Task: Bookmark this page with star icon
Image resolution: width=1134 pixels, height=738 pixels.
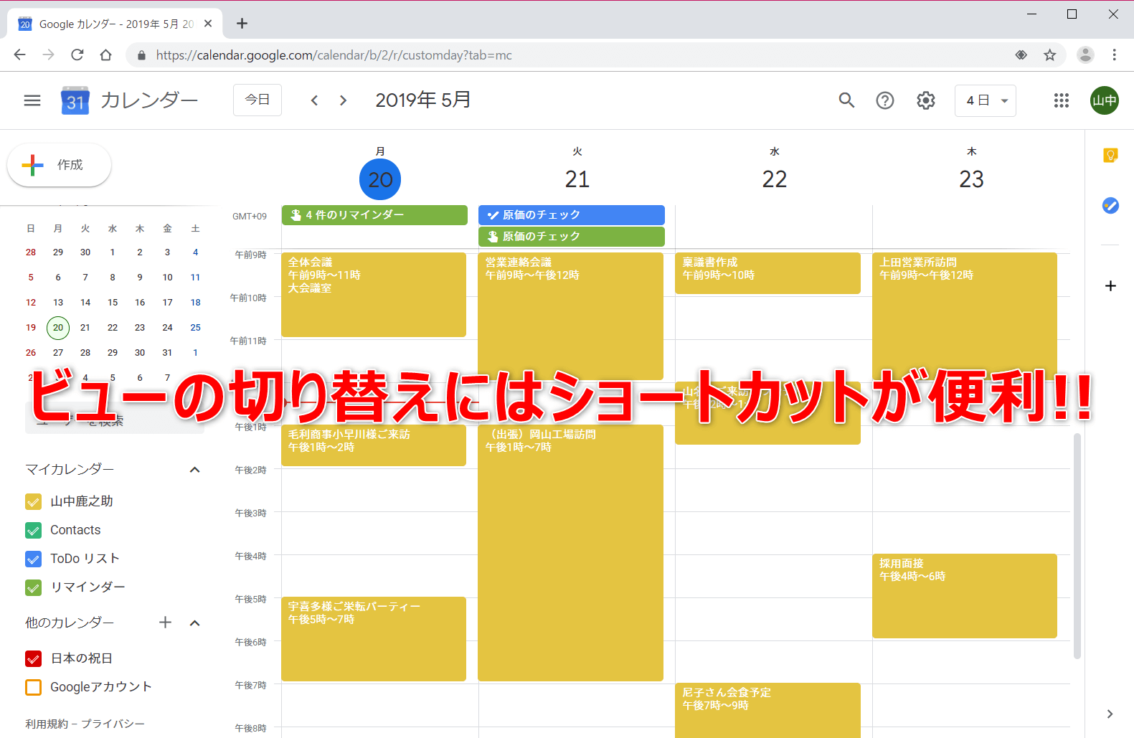Action: click(x=1049, y=55)
